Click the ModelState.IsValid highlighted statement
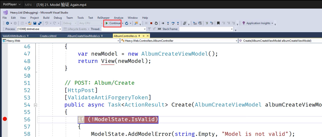Screen dimensions: 322x137 (x=118, y=119)
